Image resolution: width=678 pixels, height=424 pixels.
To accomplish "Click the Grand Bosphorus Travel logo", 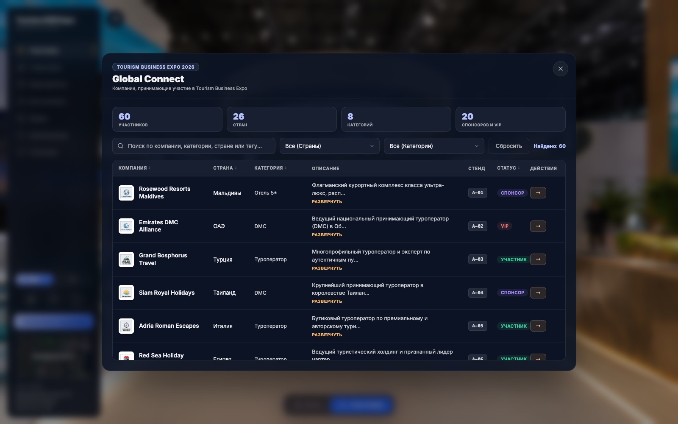I will 126,259.
